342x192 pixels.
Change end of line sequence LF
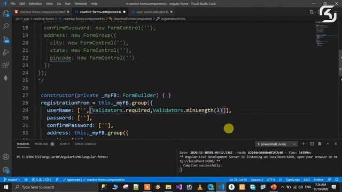(x=280, y=180)
